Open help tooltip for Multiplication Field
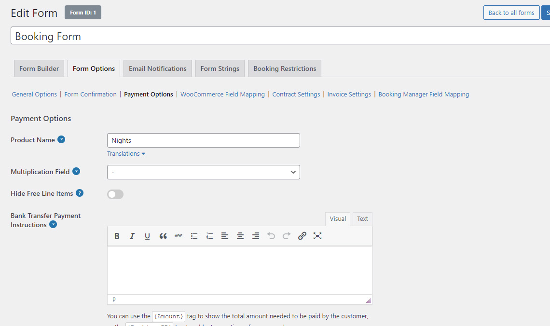 click(x=76, y=171)
